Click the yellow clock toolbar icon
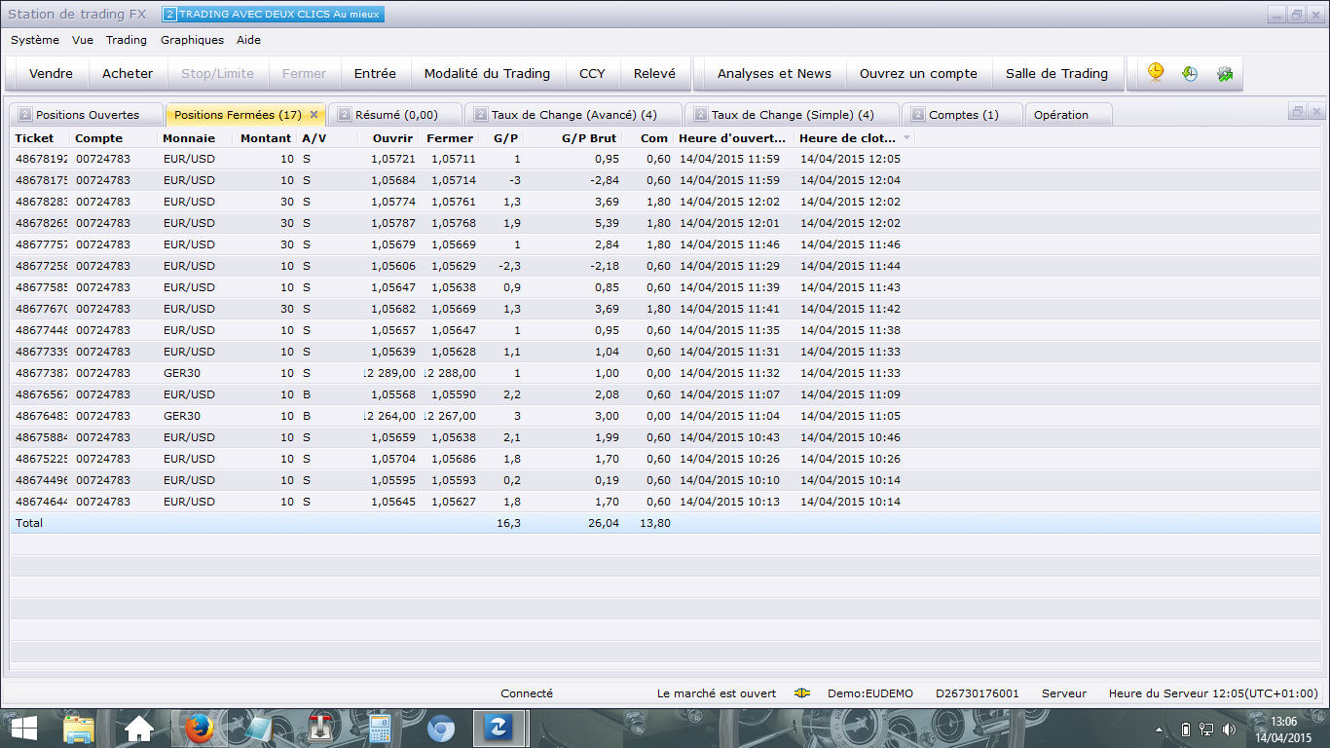The width and height of the screenshot is (1330, 748). click(x=1156, y=73)
